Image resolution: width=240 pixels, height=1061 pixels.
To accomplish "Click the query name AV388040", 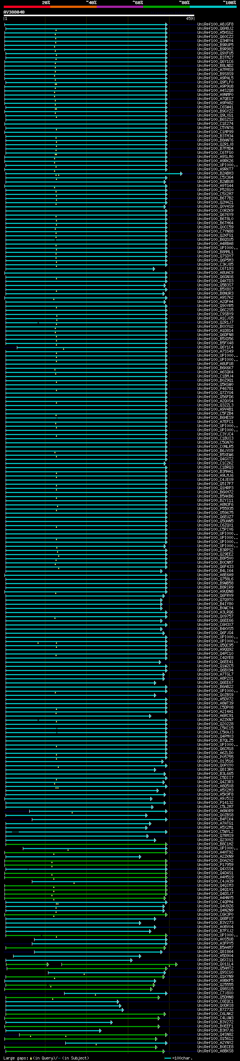I will pos(14,12).
